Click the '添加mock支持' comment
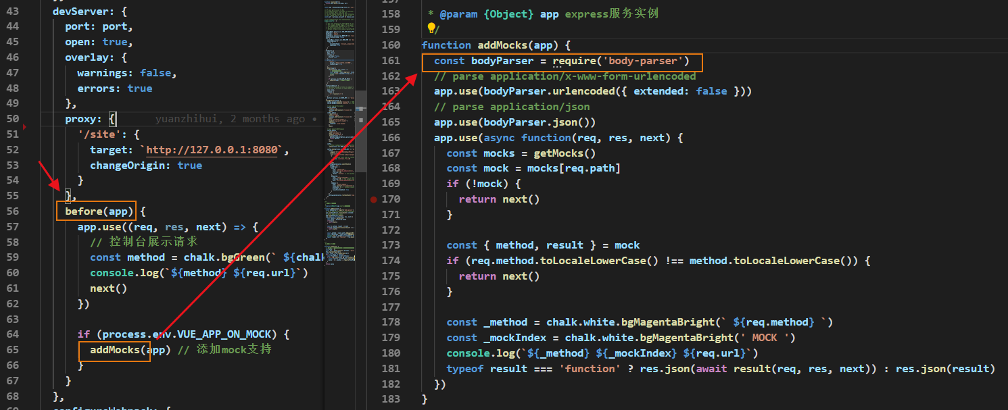This screenshot has height=410, width=1008. point(224,350)
